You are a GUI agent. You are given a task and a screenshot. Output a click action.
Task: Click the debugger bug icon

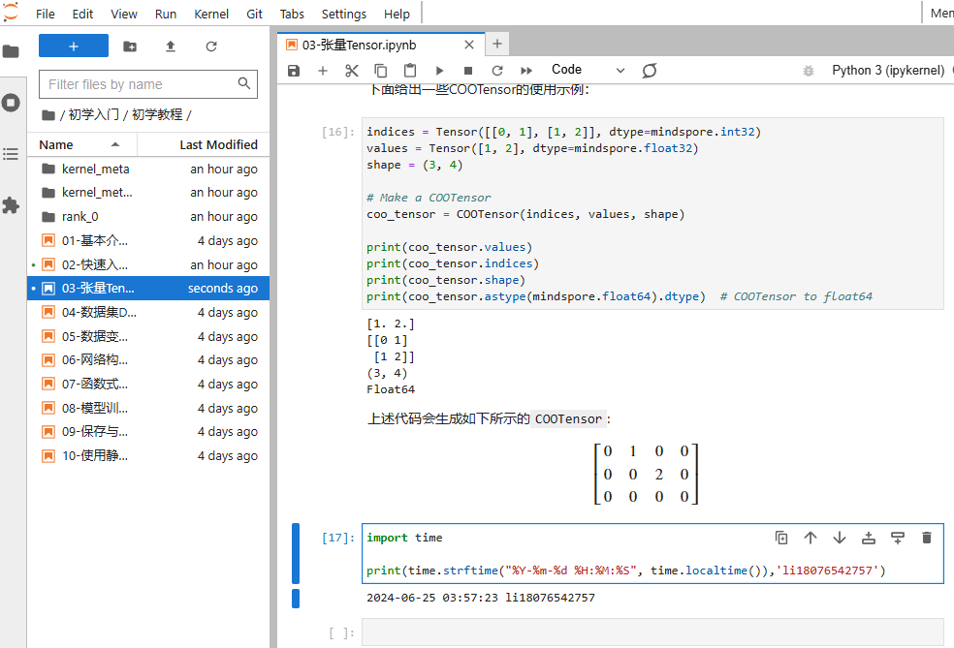pyautogui.click(x=808, y=71)
